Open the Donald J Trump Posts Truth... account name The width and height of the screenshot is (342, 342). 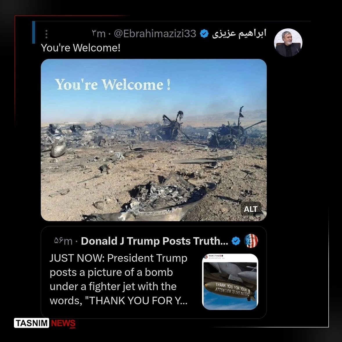click(154, 241)
